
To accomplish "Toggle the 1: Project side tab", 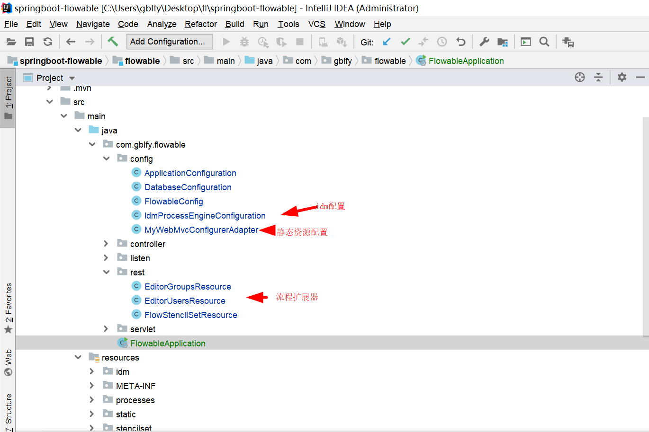I will click(x=8, y=98).
